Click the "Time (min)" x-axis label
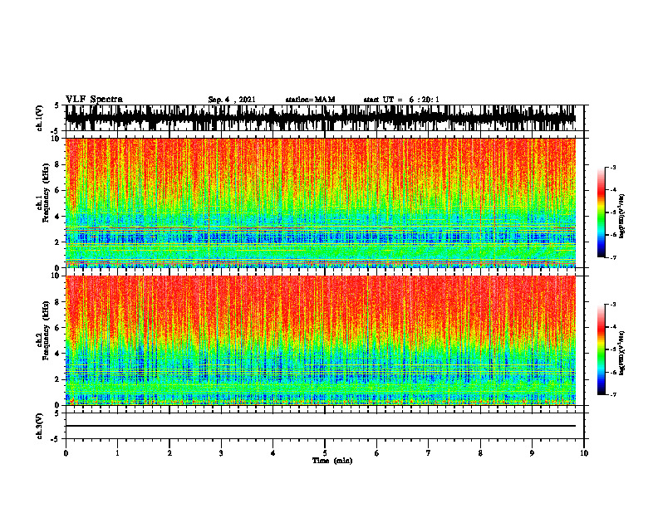Viewport: 658px width, 508px height. click(x=332, y=461)
